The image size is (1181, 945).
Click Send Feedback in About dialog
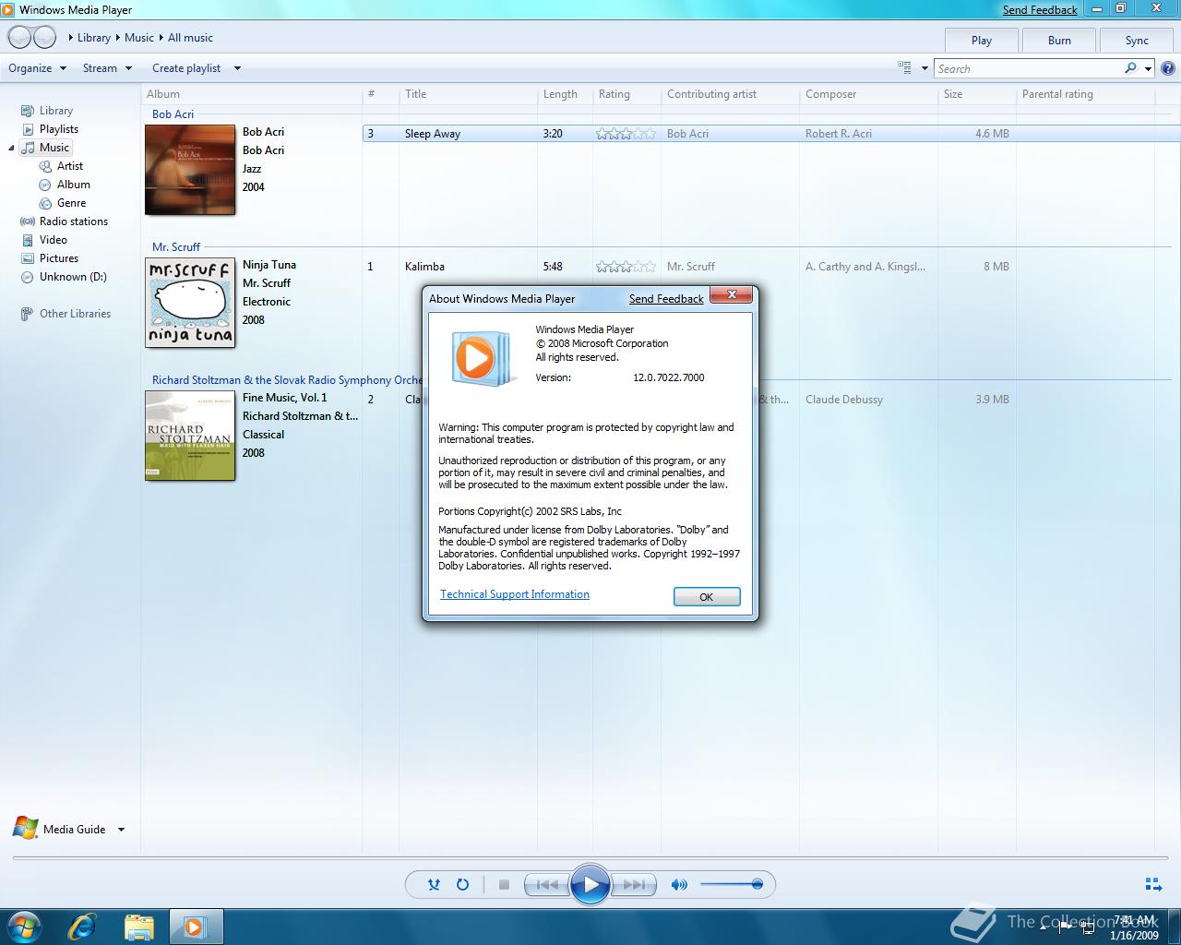(x=666, y=299)
